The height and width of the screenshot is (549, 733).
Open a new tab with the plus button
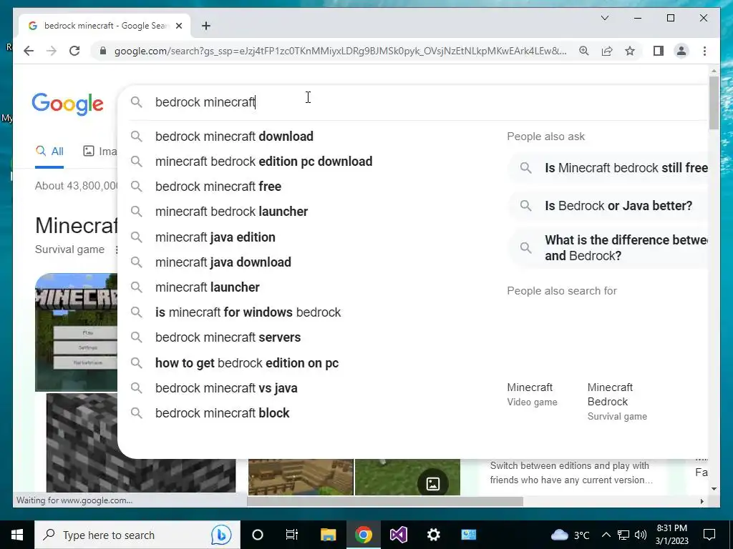click(x=206, y=26)
